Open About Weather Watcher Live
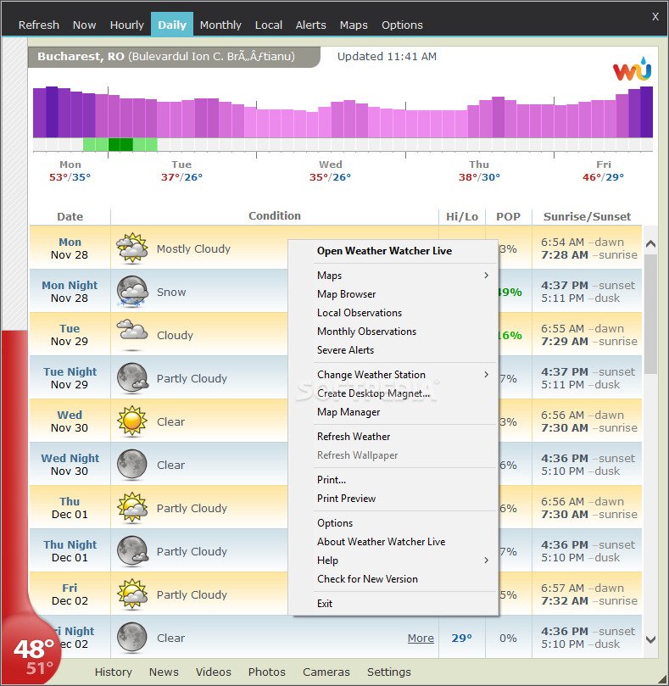Viewport: 669px width, 686px height. click(381, 542)
